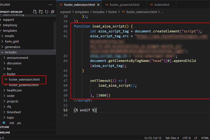The width and height of the screenshot is (210, 140).
Task: Switch to the footer_powered.html tab
Action: coord(125,5)
